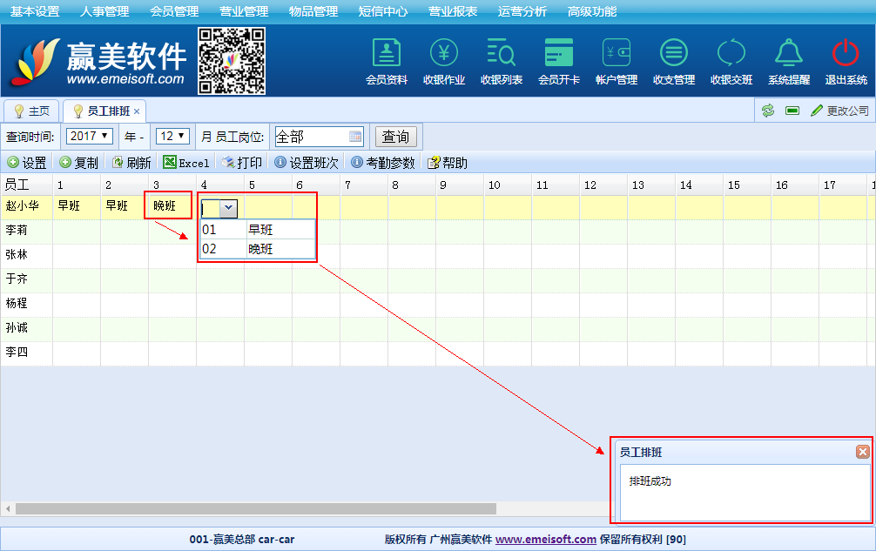Image resolution: width=876 pixels, height=551 pixels.
Task: Close the 员工排班 notification popup
Action: [862, 452]
